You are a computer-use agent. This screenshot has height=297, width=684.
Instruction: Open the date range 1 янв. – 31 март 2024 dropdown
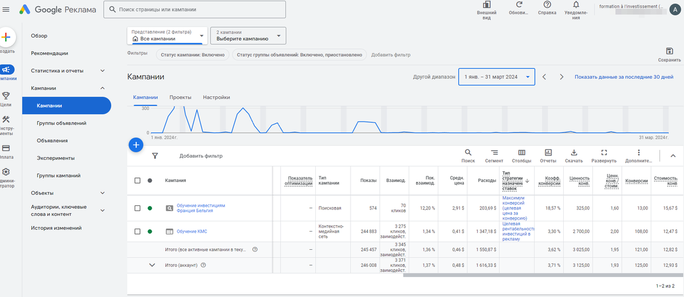496,77
